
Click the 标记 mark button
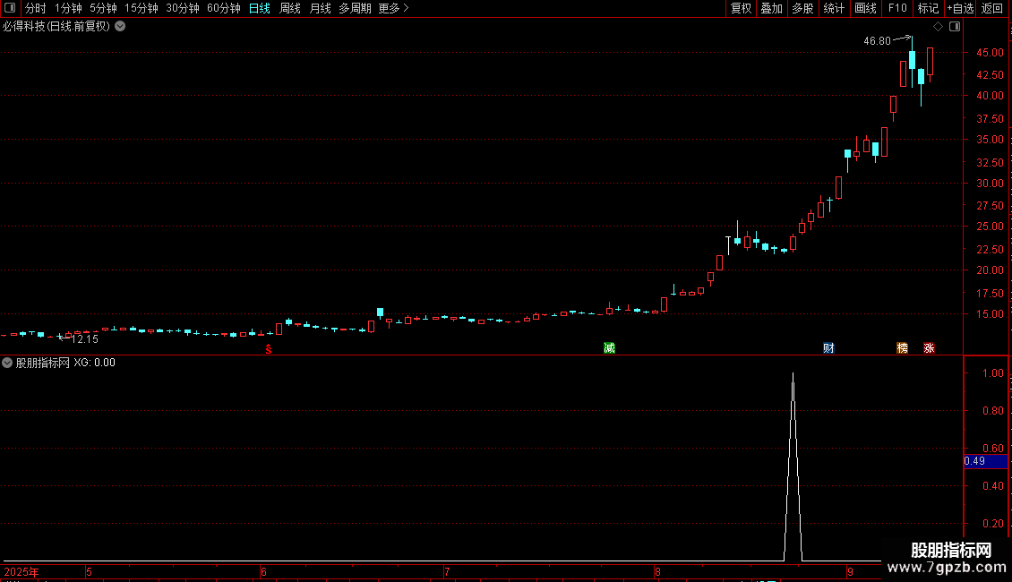click(x=928, y=8)
